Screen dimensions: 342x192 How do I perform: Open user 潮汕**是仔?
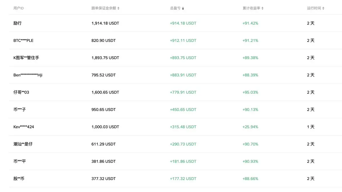(x=23, y=144)
